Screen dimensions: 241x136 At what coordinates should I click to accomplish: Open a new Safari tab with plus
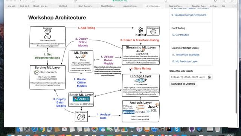point(235,6)
